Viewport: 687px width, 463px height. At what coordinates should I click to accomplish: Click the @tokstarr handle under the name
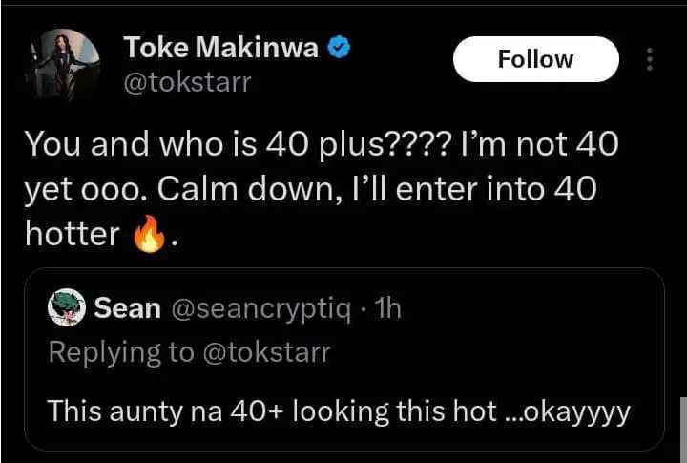(188, 82)
